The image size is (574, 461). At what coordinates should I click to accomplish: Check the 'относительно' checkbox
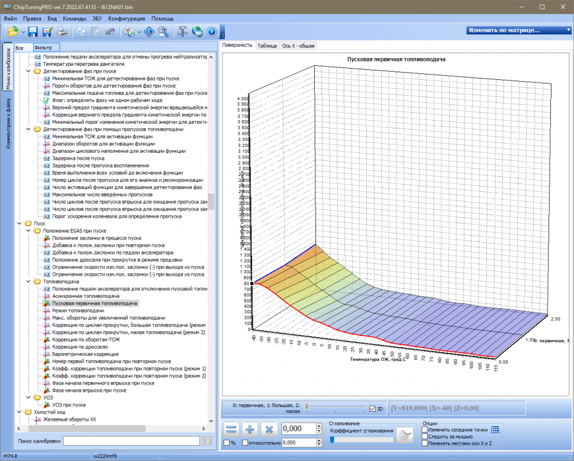coord(244,442)
